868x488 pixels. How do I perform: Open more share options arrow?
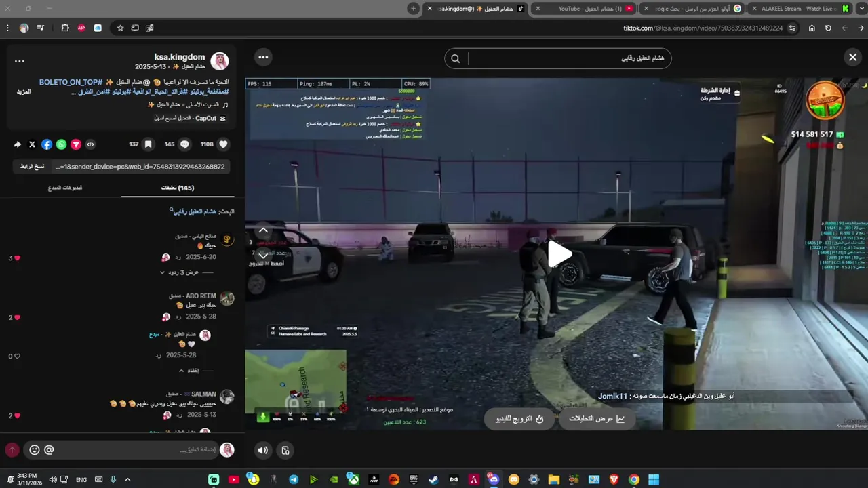click(x=18, y=144)
